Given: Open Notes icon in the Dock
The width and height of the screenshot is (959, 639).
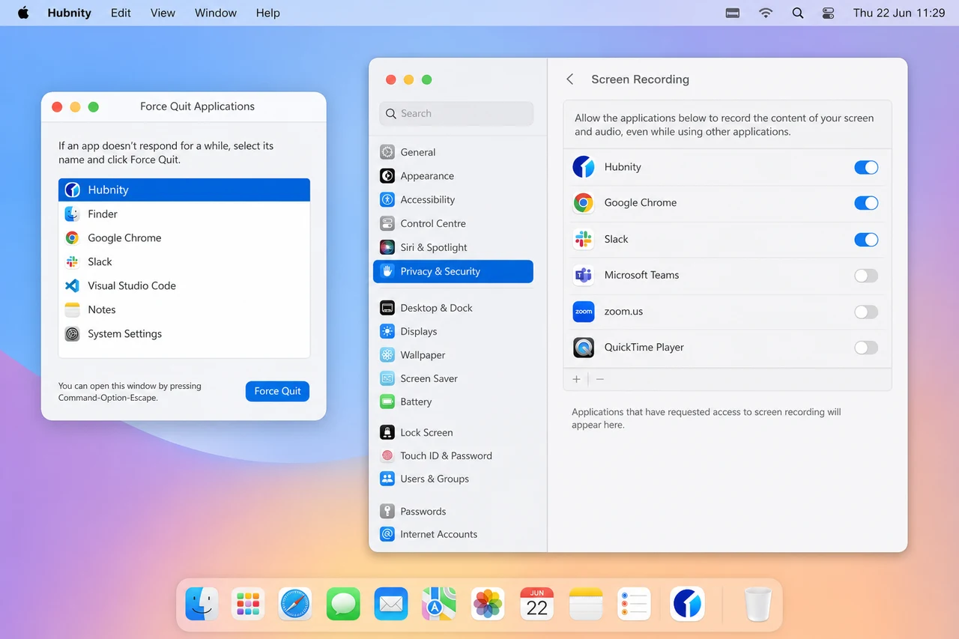Looking at the screenshot, I should pyautogui.click(x=586, y=604).
